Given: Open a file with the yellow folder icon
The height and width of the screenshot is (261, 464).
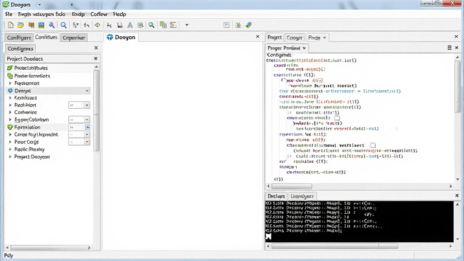Looking at the screenshot, I should coord(20,25).
